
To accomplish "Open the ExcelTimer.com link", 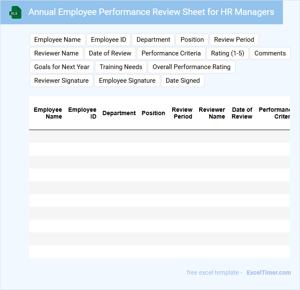I will tap(268, 273).
